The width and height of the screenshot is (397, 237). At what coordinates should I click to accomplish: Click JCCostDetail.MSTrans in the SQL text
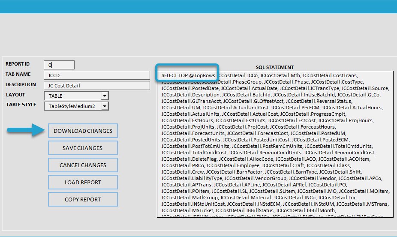(x=362, y=204)
